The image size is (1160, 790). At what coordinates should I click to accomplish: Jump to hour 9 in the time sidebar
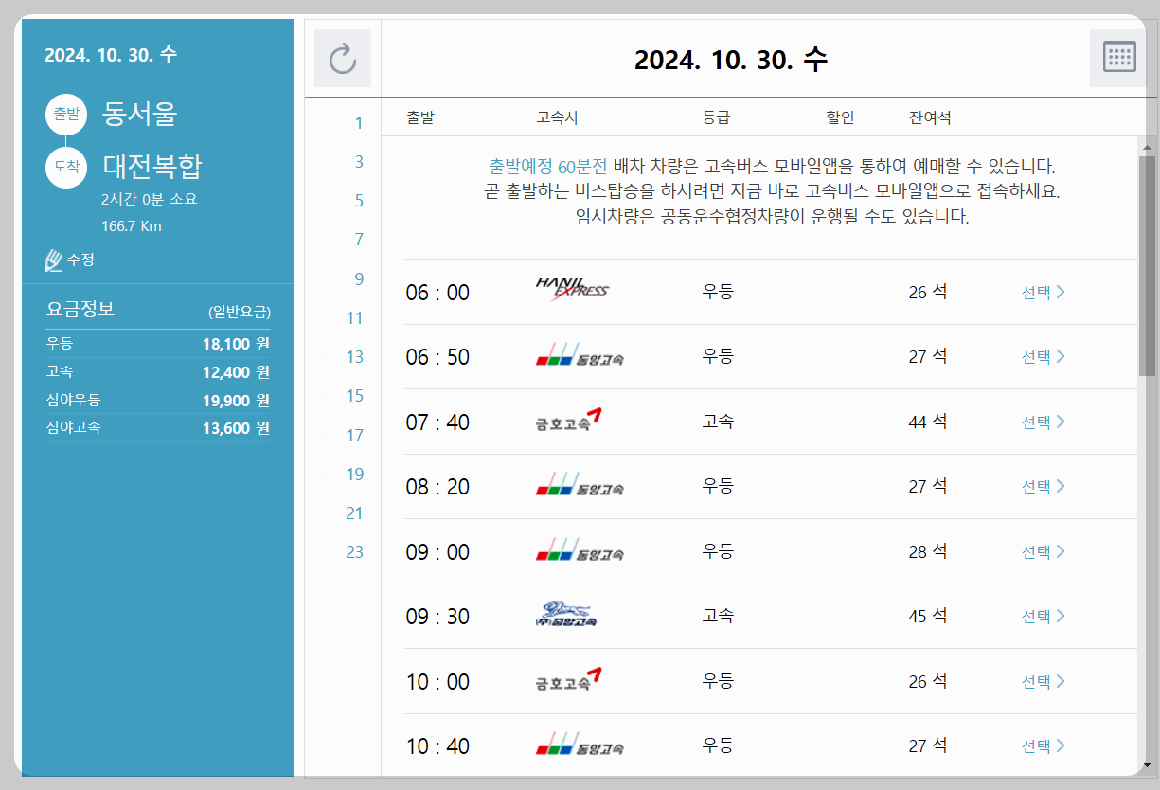pyautogui.click(x=358, y=278)
